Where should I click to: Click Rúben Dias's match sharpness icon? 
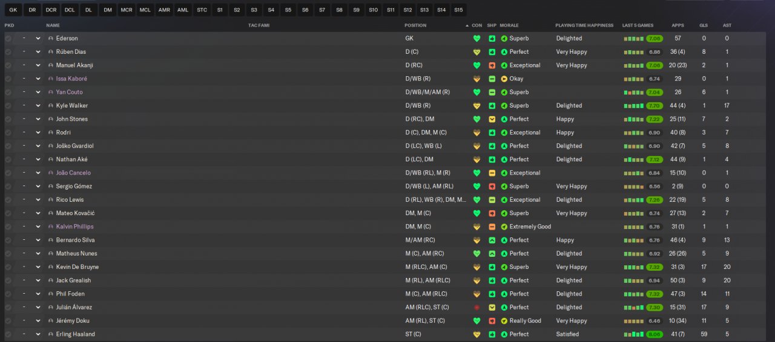(x=492, y=52)
